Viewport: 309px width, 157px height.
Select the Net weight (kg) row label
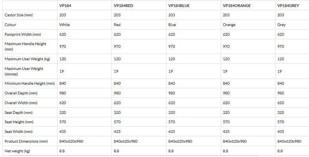coord(17,150)
